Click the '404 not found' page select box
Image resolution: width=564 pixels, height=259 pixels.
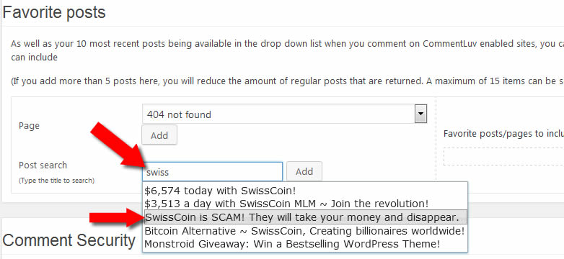point(284,114)
